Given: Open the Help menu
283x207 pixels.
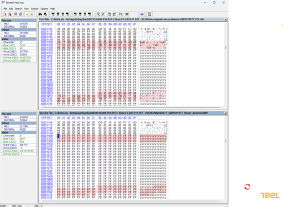Looking at the screenshot, I should point(53,8).
